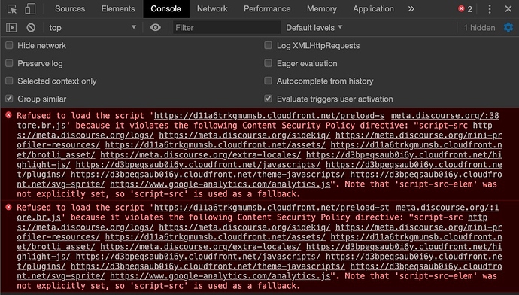Enable Autocomplete from history checkbox
519x295 pixels.
(268, 81)
